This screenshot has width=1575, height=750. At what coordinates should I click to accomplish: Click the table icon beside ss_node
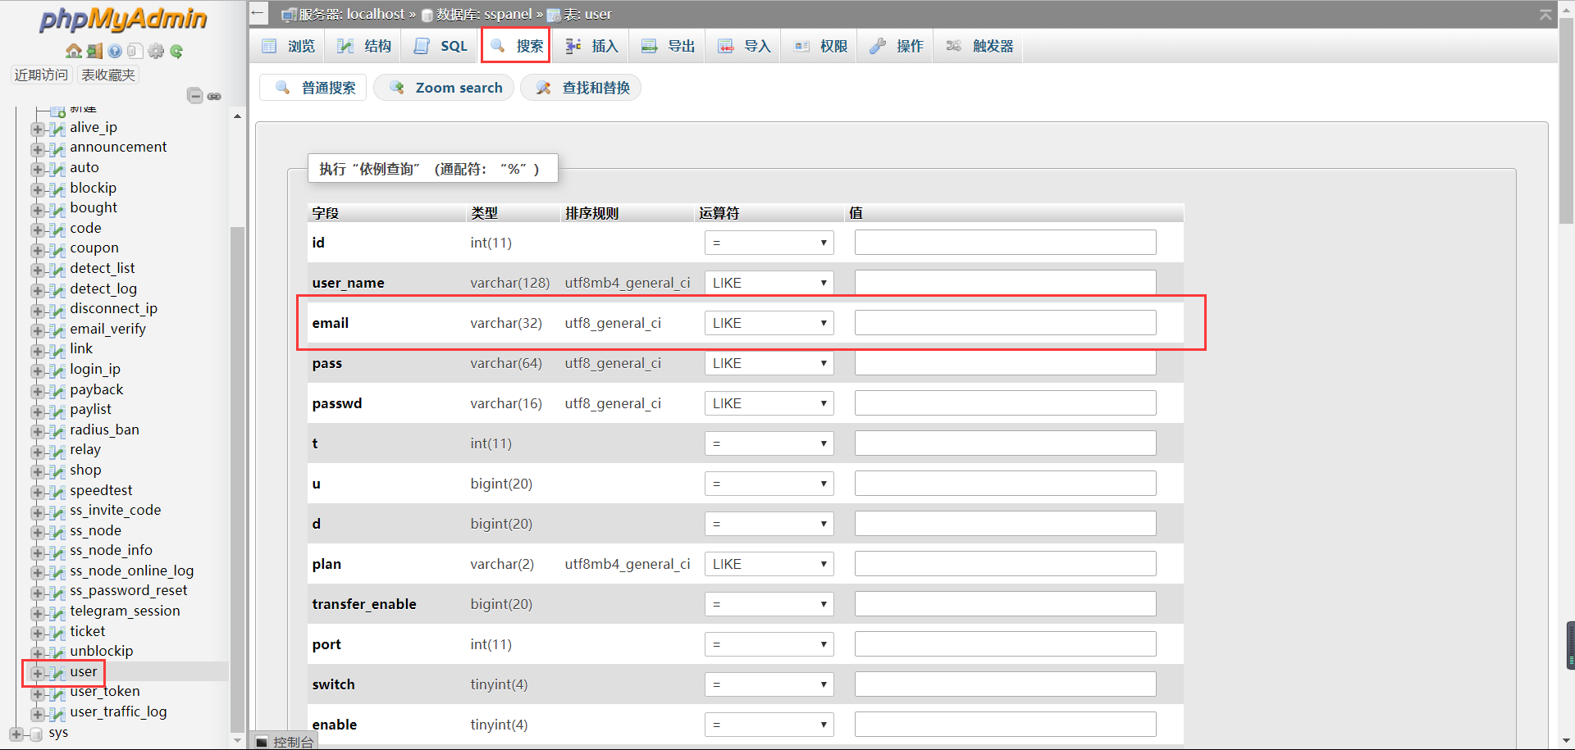point(57,531)
